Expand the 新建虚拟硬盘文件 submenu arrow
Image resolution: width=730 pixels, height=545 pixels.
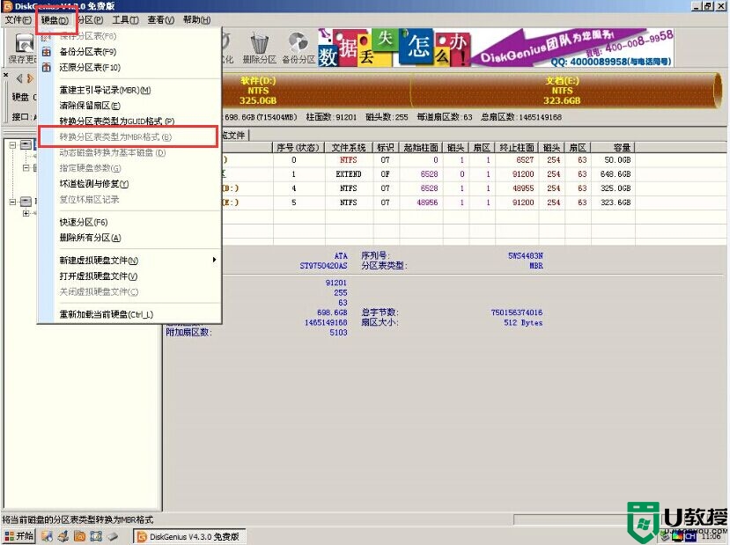(214, 261)
